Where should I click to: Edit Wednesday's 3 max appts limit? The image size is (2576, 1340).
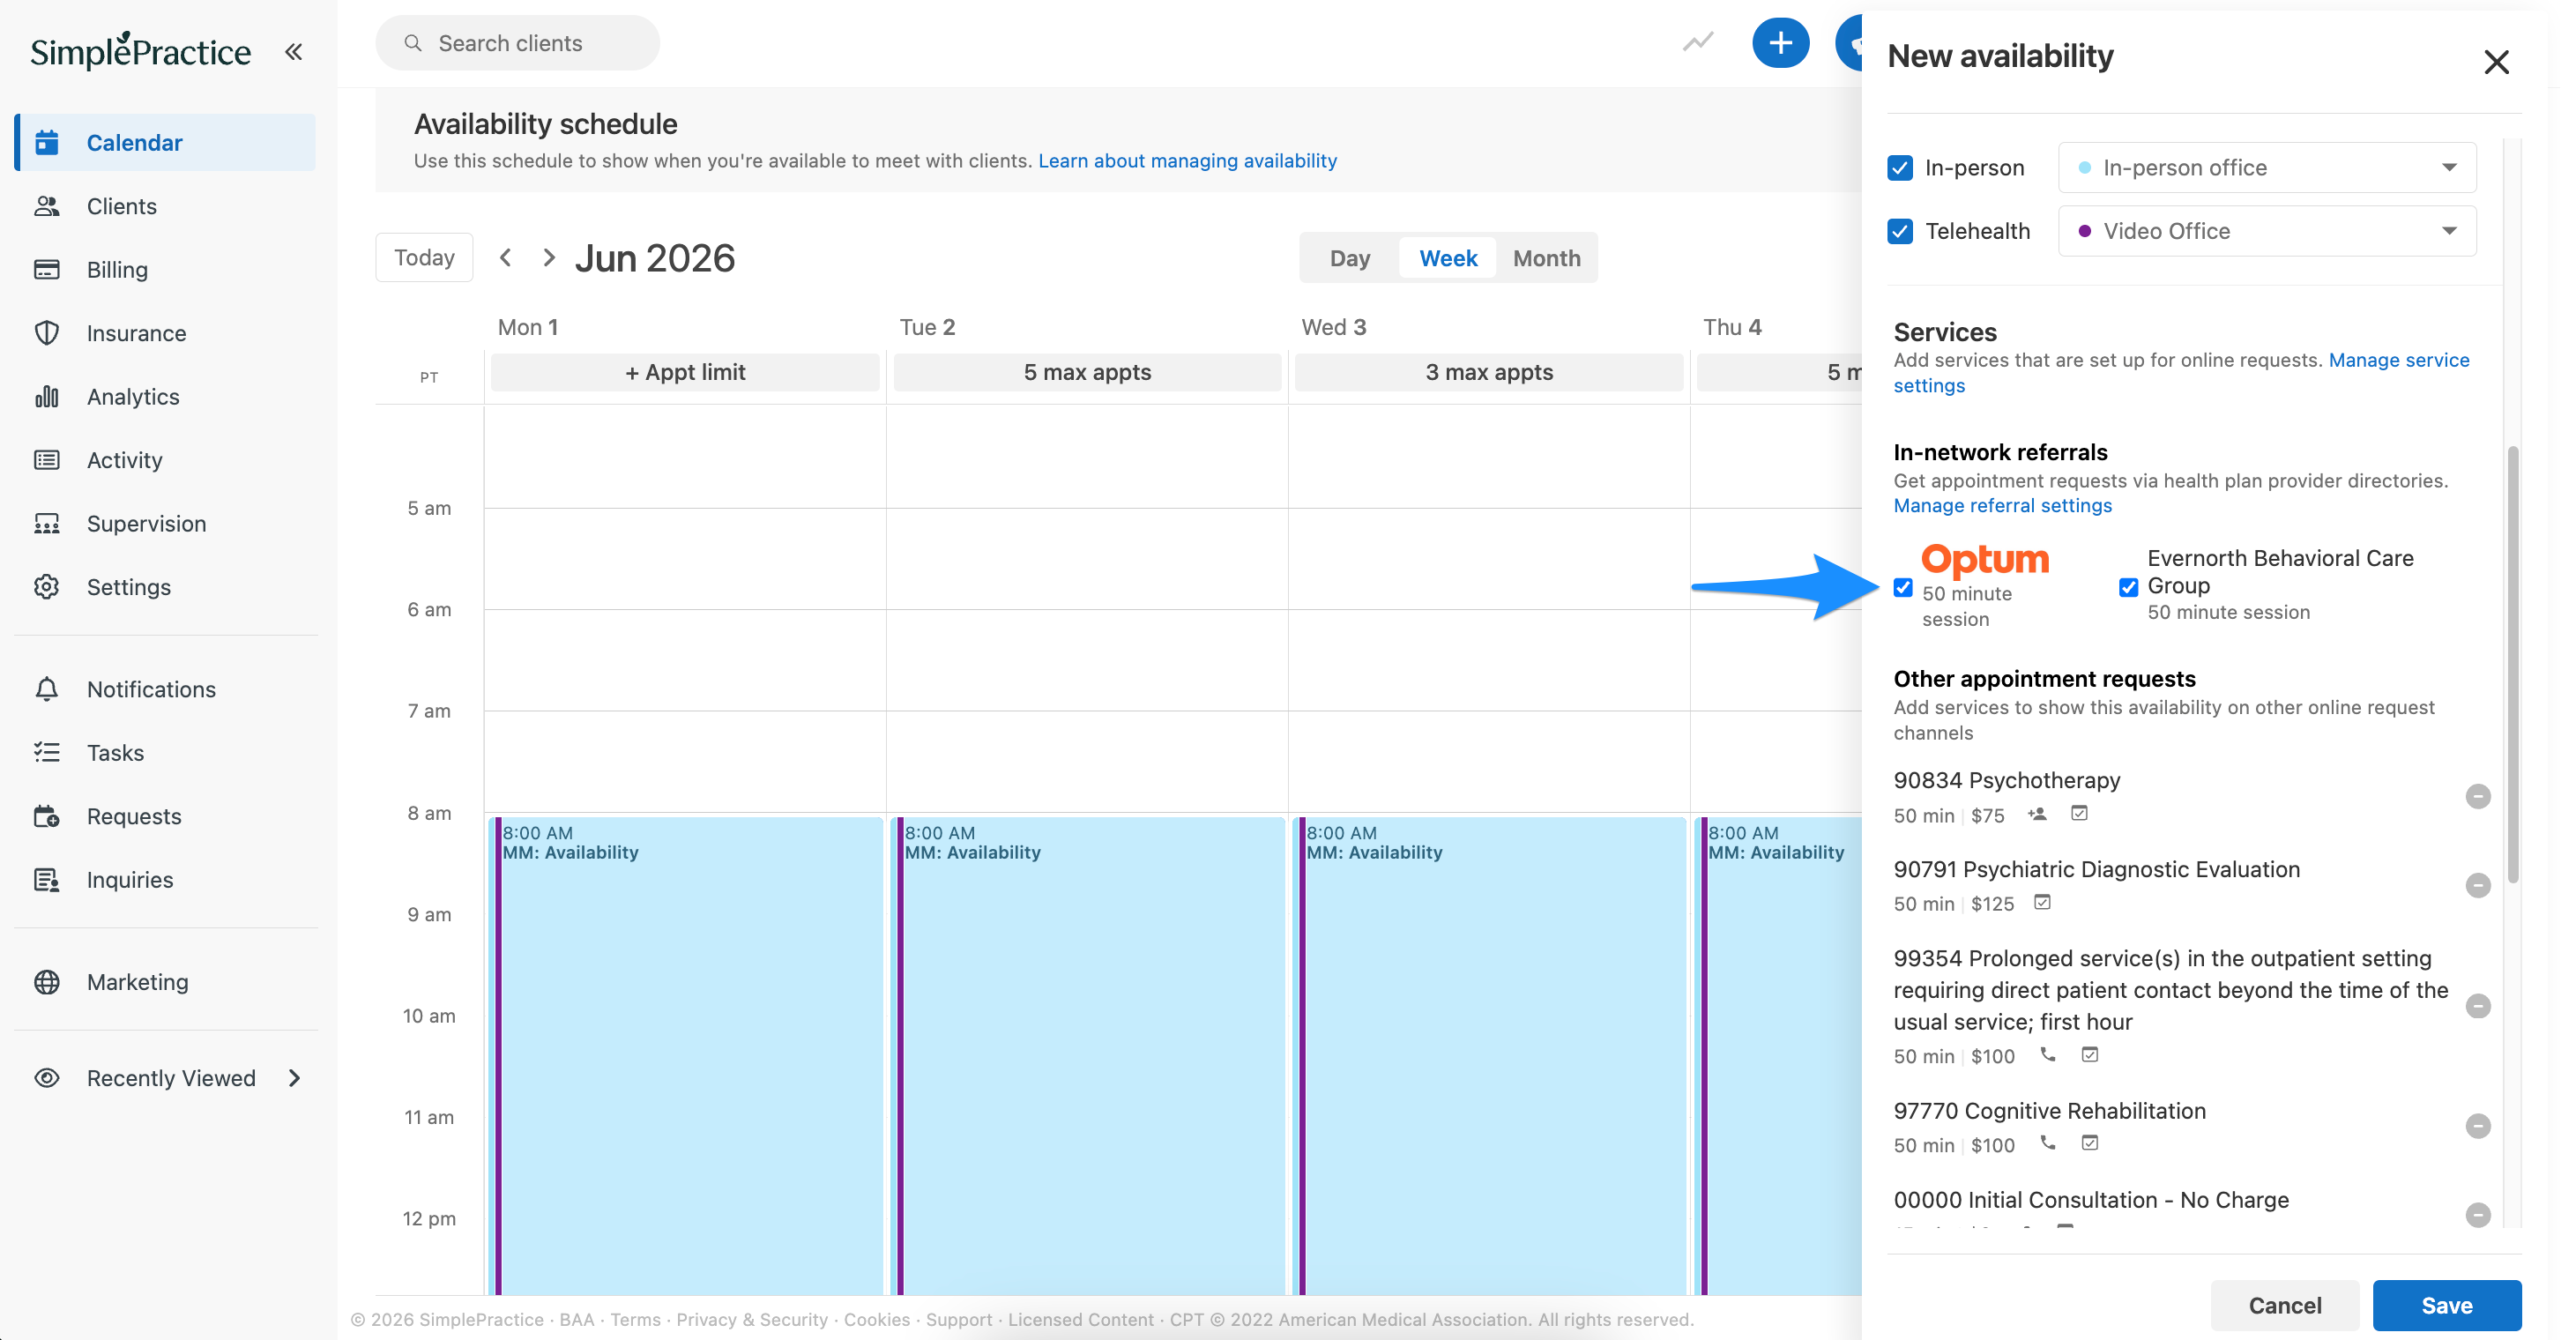pyautogui.click(x=1489, y=372)
